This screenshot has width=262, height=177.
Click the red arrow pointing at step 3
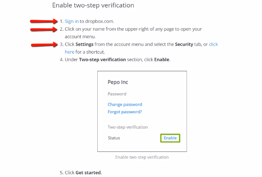[x=44, y=45]
